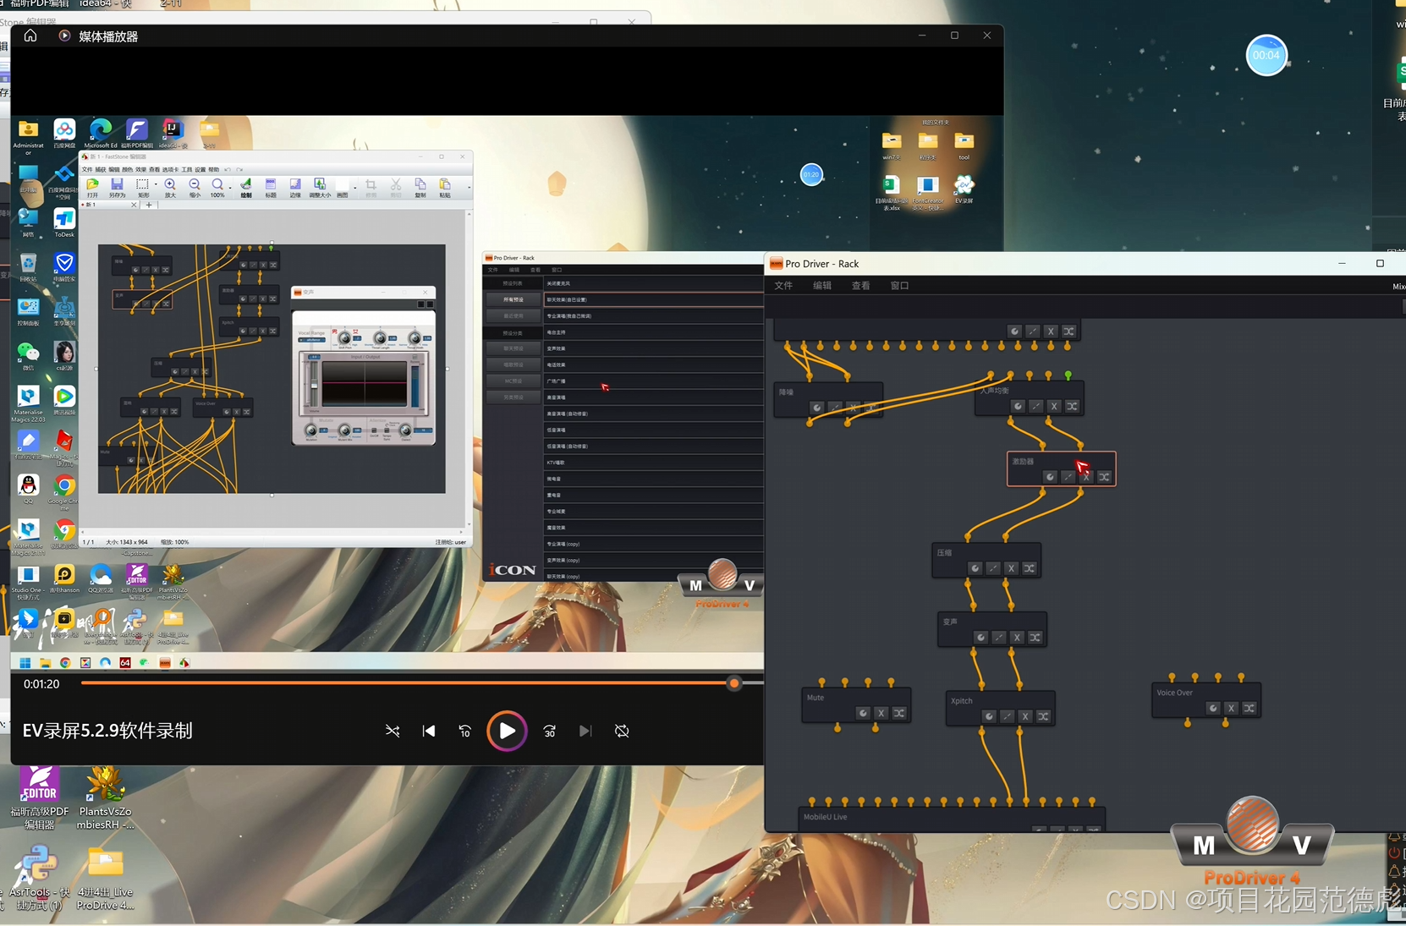The image size is (1406, 926).
Task: Skip forward 30 seconds in media player
Action: point(550,731)
